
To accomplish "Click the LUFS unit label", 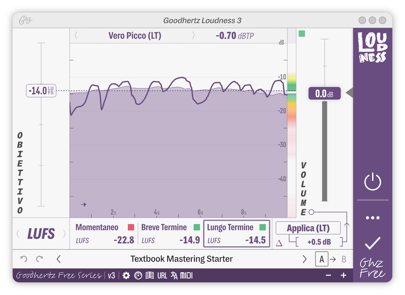I will pyautogui.click(x=41, y=234).
